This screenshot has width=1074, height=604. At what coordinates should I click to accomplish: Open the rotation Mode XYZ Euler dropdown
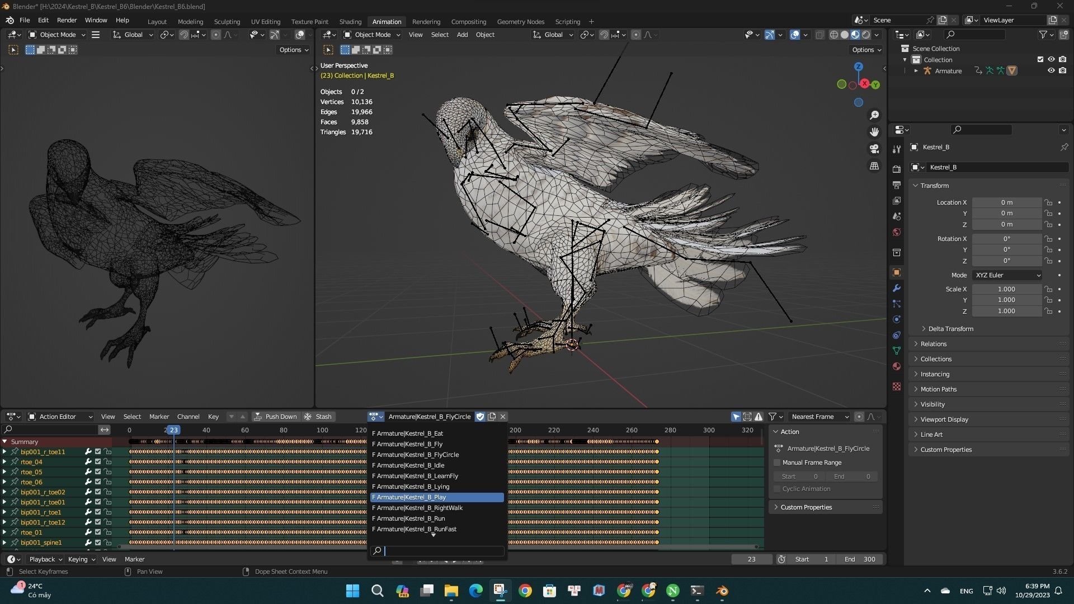tap(1007, 275)
